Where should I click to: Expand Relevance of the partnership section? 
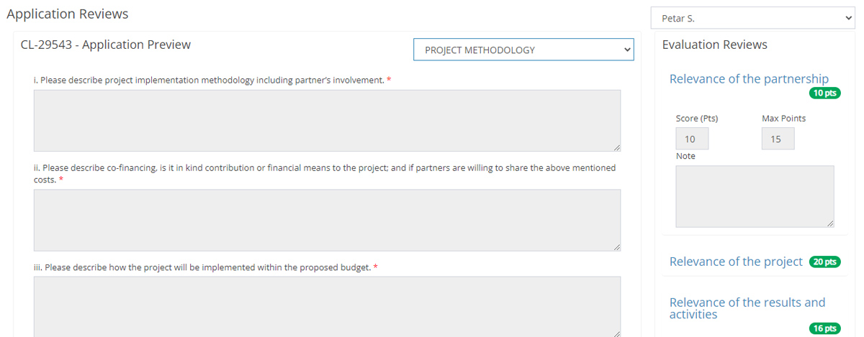(x=749, y=79)
